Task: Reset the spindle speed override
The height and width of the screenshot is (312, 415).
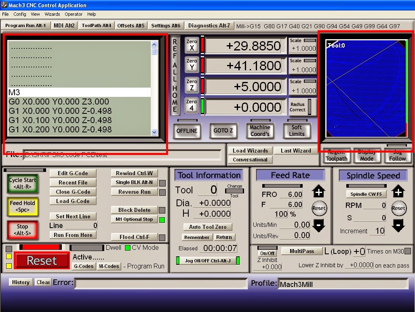Action: pos(398,208)
